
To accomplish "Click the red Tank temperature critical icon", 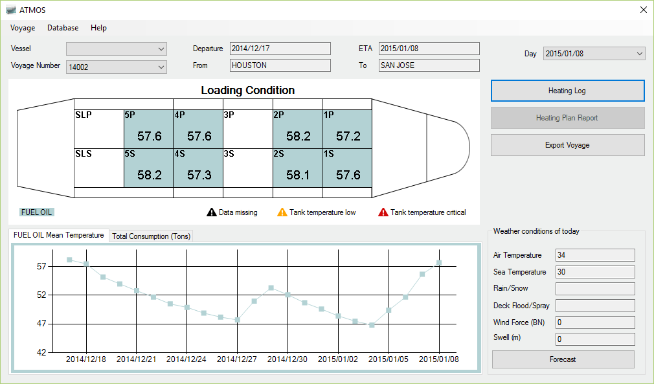I will coord(383,212).
